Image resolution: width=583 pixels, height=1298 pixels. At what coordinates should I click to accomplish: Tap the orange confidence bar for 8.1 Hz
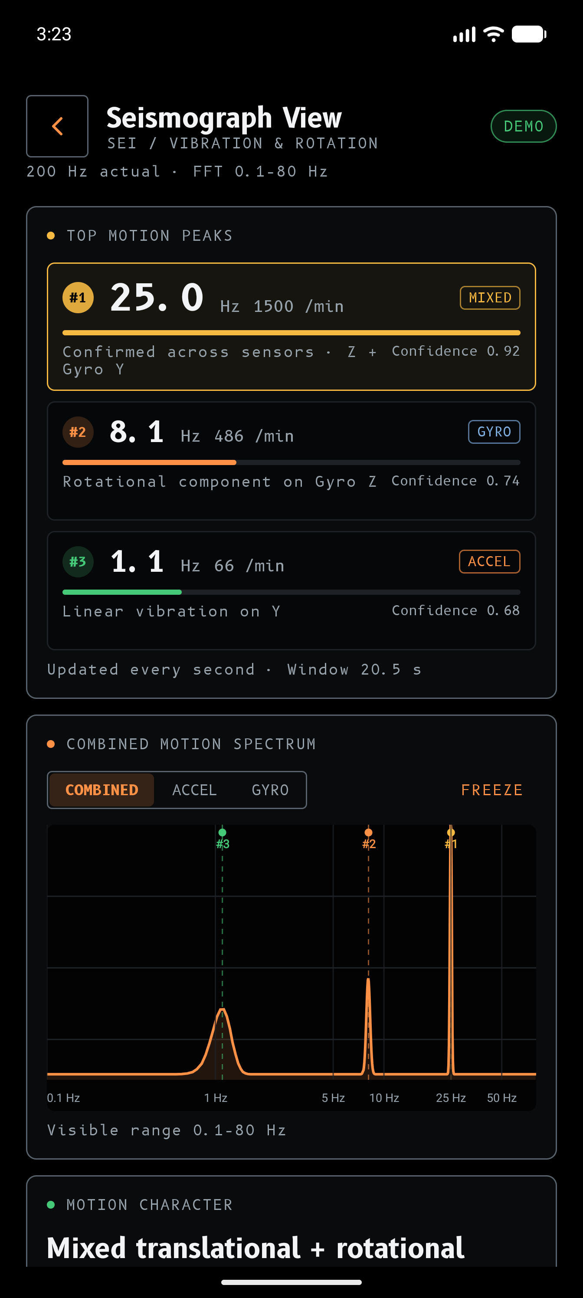pos(149,462)
